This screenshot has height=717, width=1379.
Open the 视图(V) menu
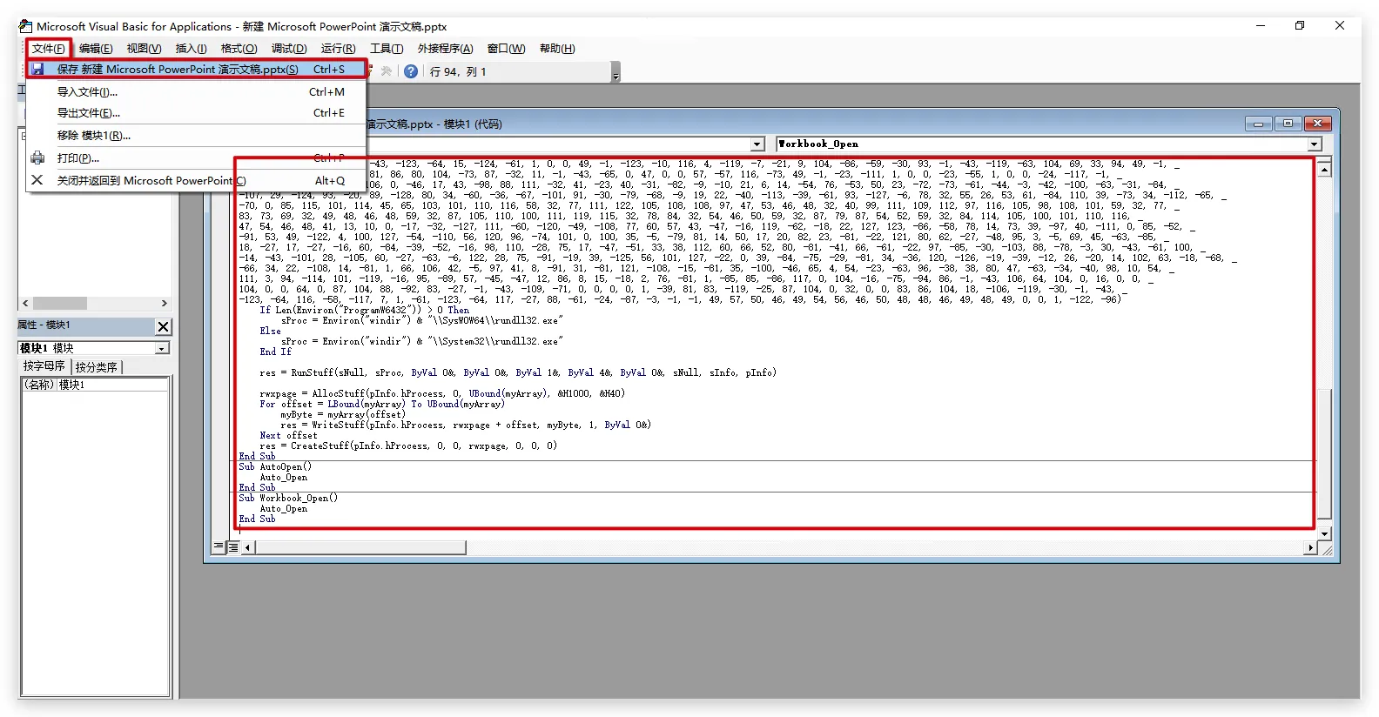tap(144, 49)
